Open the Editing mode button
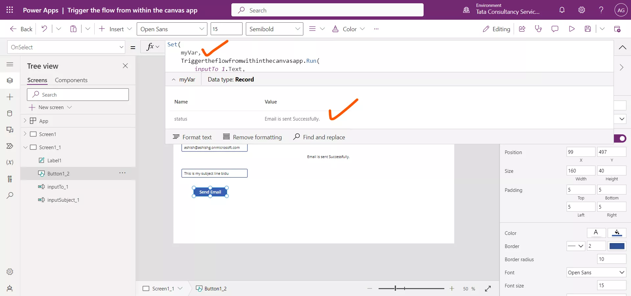 click(x=496, y=29)
